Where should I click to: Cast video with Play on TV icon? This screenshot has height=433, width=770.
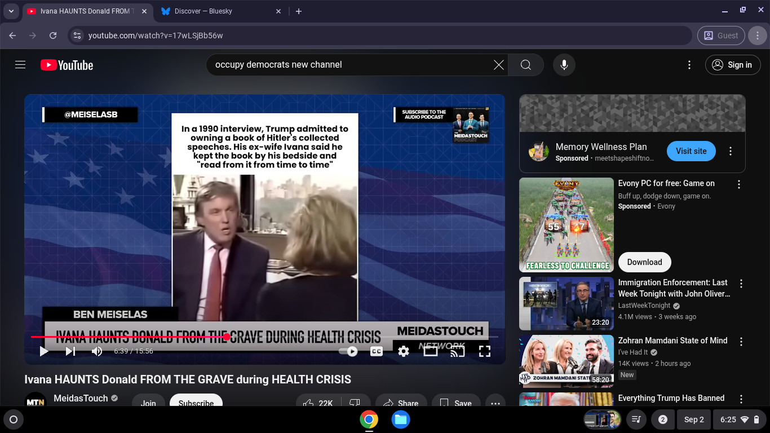pyautogui.click(x=457, y=351)
